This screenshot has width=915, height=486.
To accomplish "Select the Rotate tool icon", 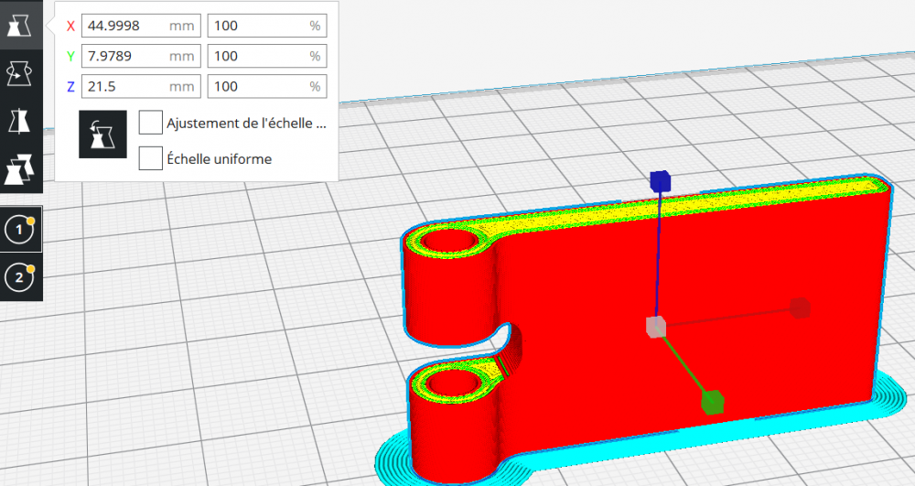I will (x=20, y=73).
